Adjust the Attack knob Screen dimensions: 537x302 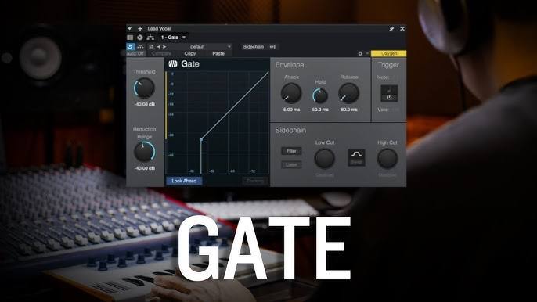290,93
